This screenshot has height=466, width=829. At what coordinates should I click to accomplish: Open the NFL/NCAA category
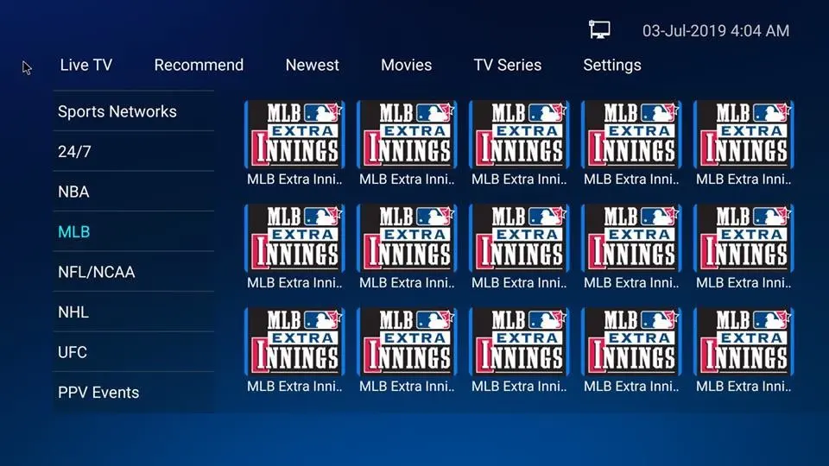pyautogui.click(x=134, y=272)
